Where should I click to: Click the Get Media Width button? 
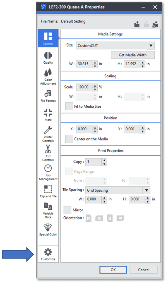133,55
